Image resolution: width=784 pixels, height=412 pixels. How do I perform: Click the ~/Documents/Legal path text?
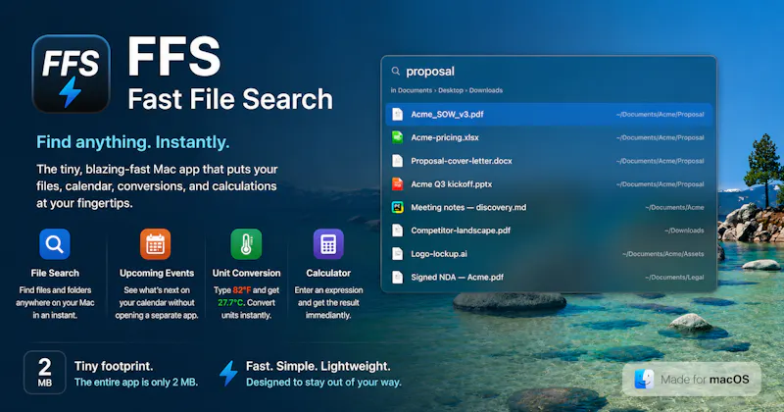[x=674, y=277]
